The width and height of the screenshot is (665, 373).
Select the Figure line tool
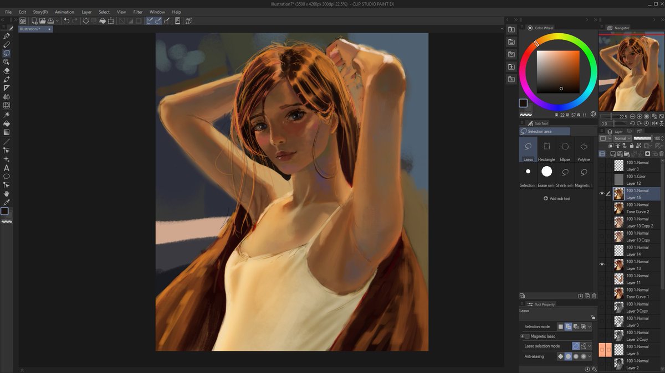tap(7, 141)
